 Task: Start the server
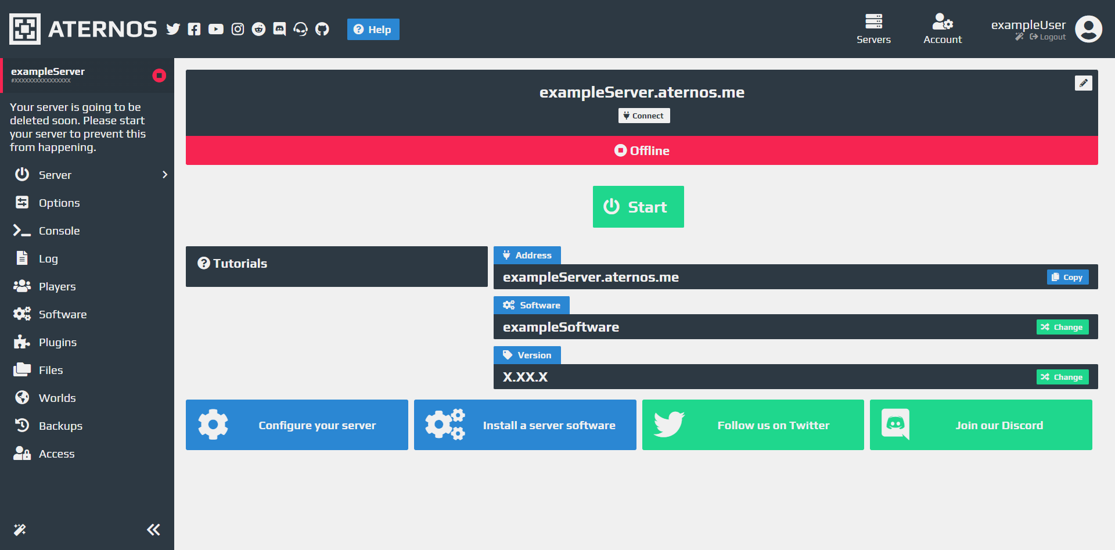638,207
